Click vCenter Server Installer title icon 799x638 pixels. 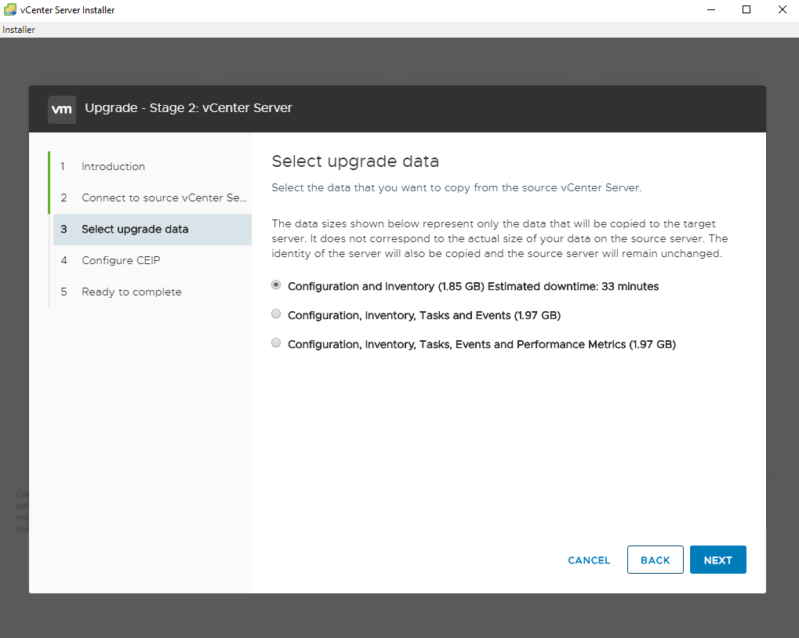(9, 9)
